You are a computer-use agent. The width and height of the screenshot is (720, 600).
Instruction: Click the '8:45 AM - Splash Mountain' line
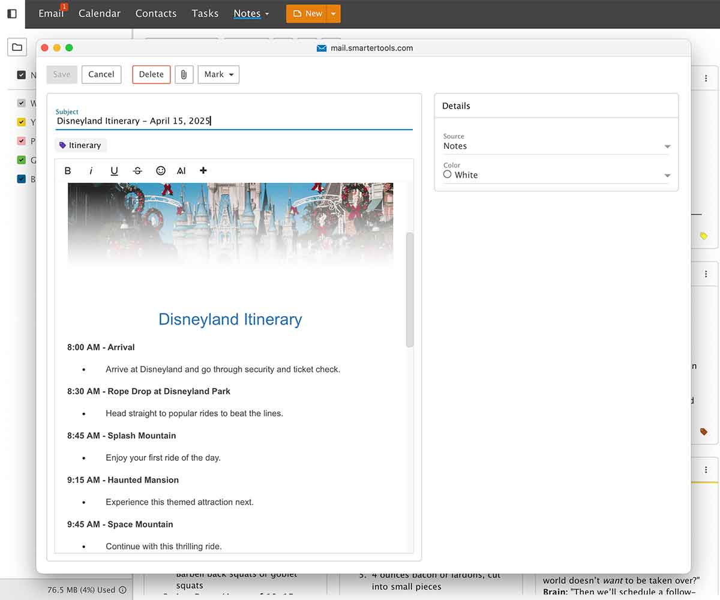pyautogui.click(x=122, y=436)
